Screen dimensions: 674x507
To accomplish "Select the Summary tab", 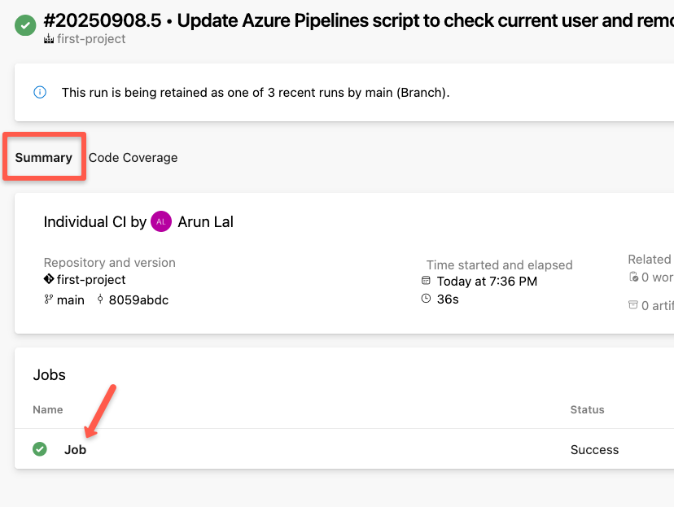I will [44, 156].
